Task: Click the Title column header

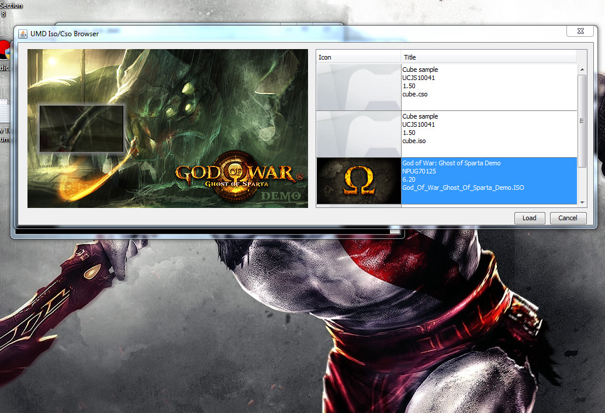Action: (489, 57)
